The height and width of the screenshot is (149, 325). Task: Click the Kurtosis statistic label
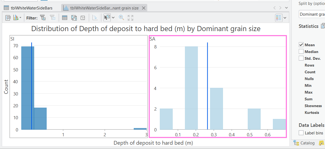(312, 112)
